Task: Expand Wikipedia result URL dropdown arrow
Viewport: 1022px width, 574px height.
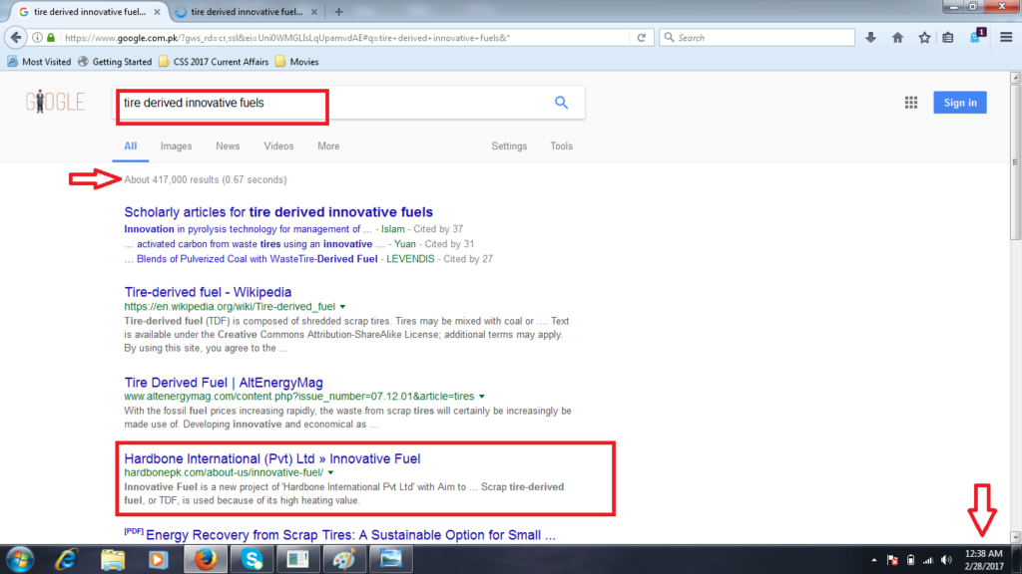Action: pos(343,307)
